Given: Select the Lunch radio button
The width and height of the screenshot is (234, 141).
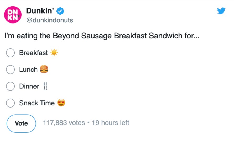Looking at the screenshot, I should (10, 70).
